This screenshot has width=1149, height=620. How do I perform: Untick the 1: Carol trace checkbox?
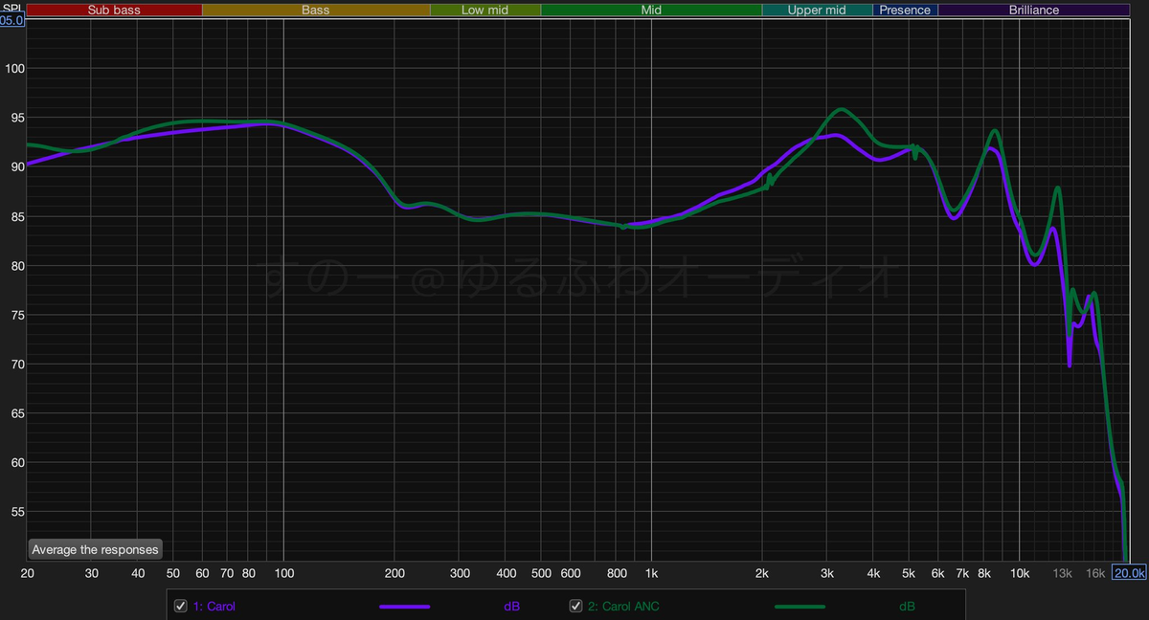[180, 607]
